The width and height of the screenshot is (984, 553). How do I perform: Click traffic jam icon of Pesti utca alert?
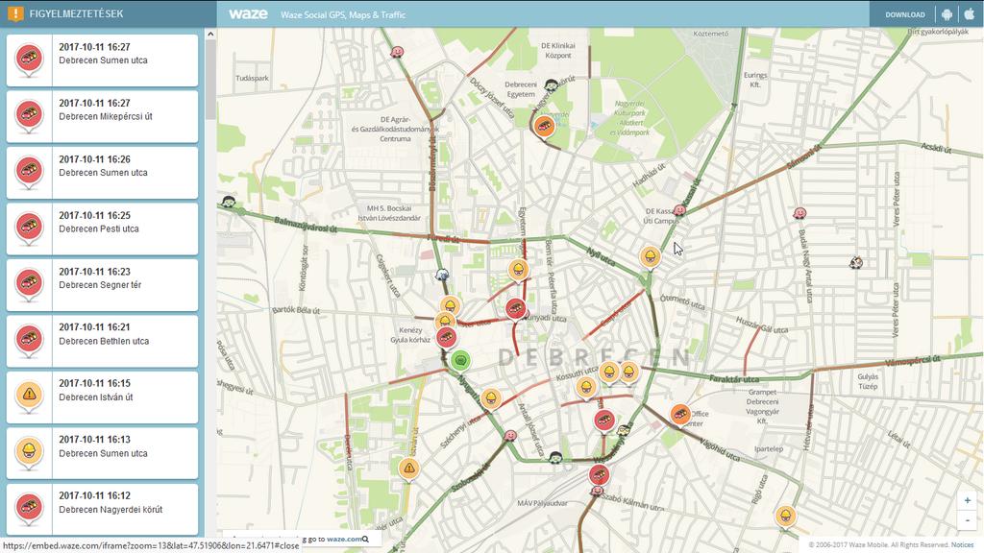(29, 227)
